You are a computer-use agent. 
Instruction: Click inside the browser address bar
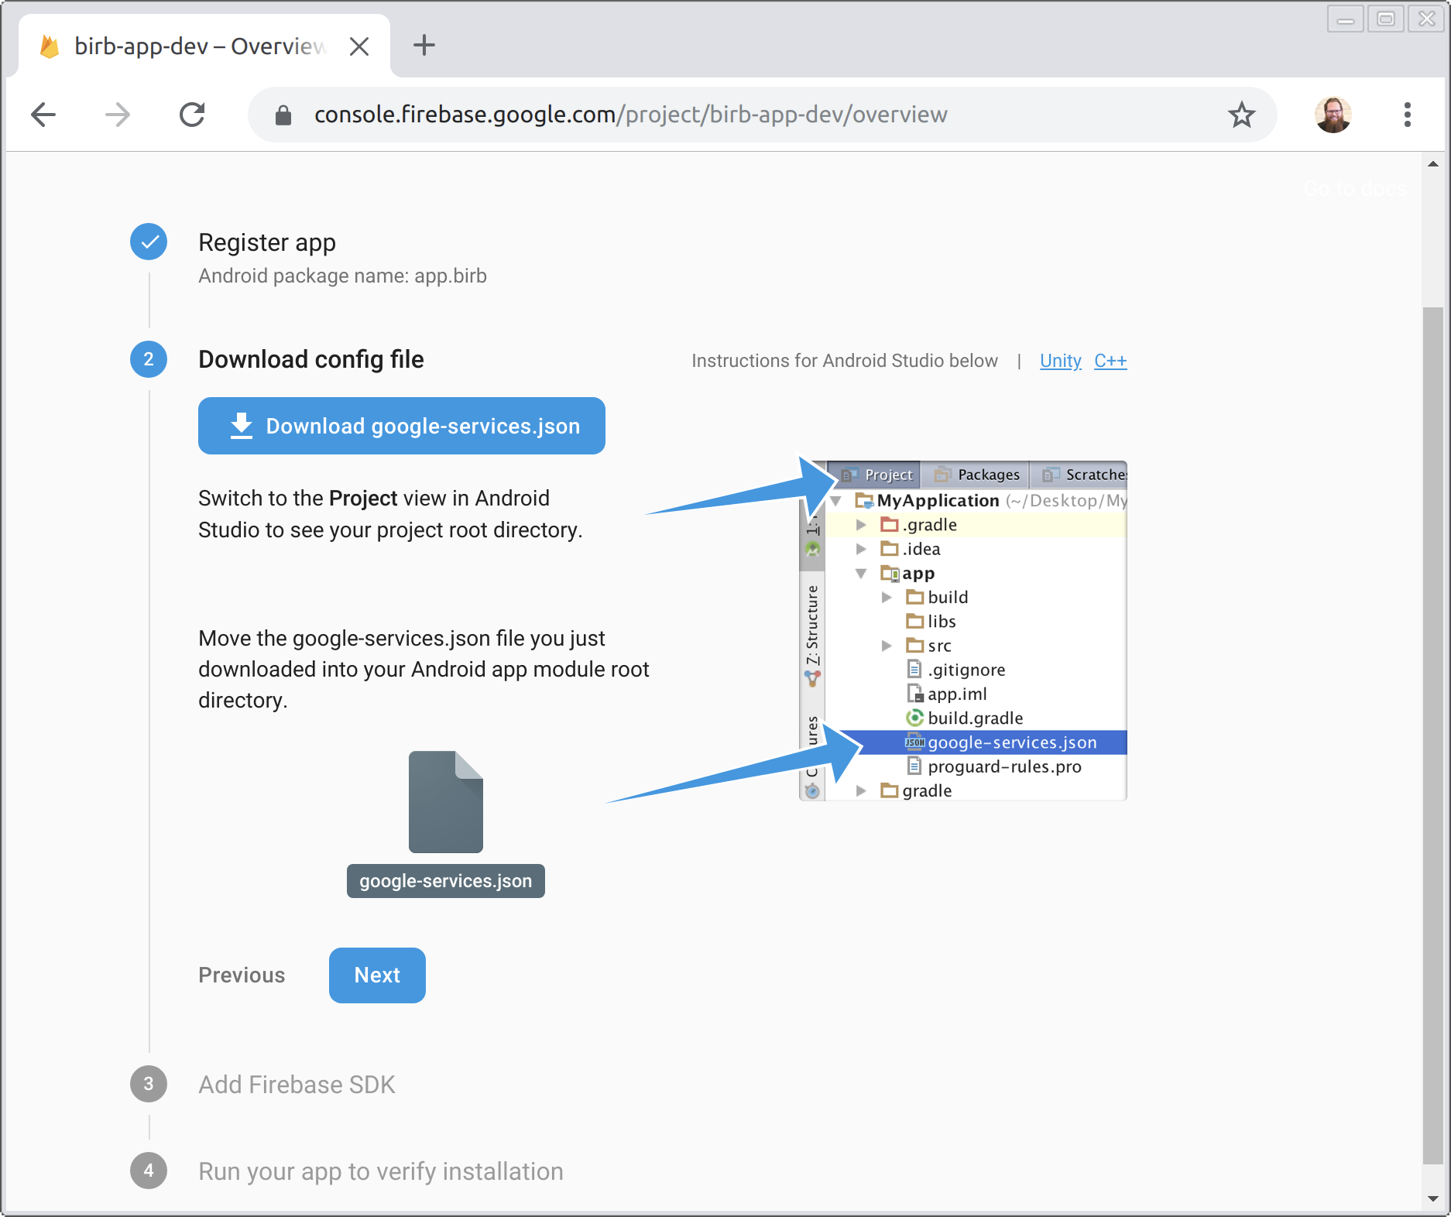697,114
